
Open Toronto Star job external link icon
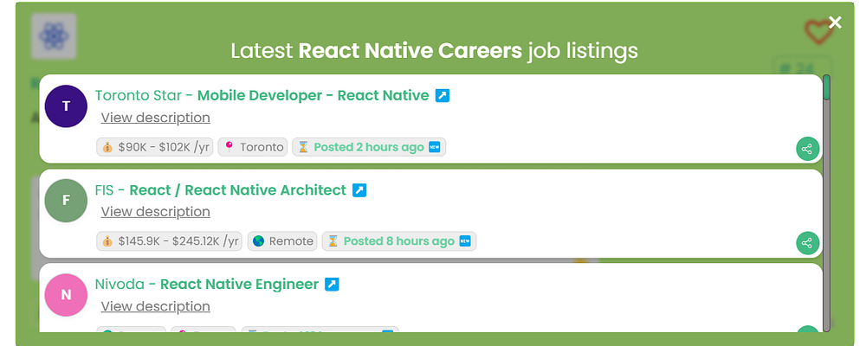442,95
